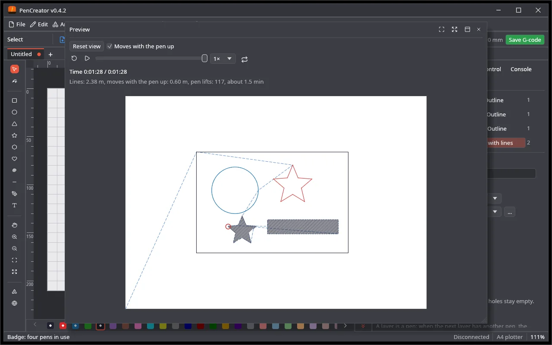Uncheck Moves with the pen up
Screen dimensions: 552x345
point(110,46)
